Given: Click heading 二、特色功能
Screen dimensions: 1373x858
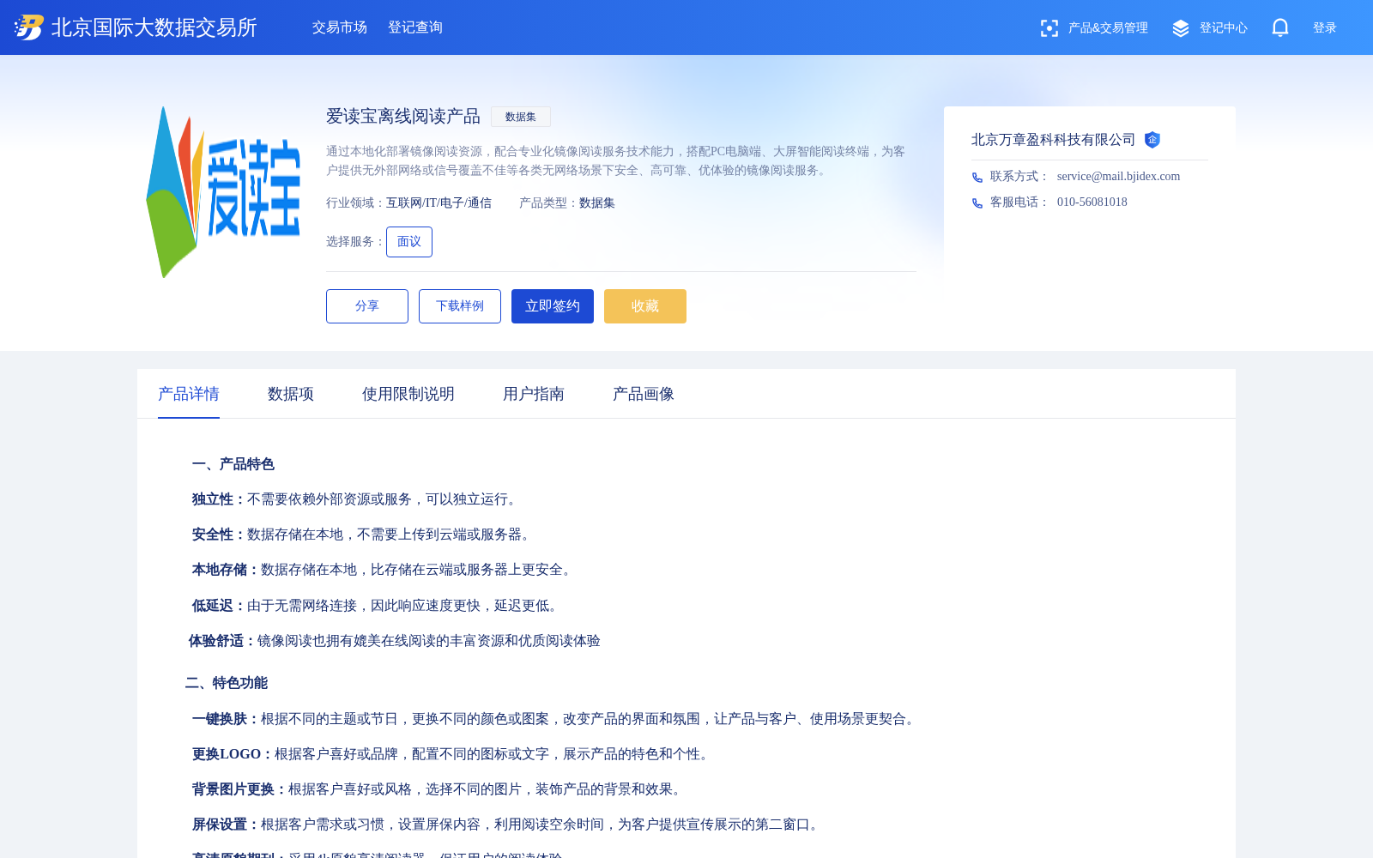Looking at the screenshot, I should [227, 683].
